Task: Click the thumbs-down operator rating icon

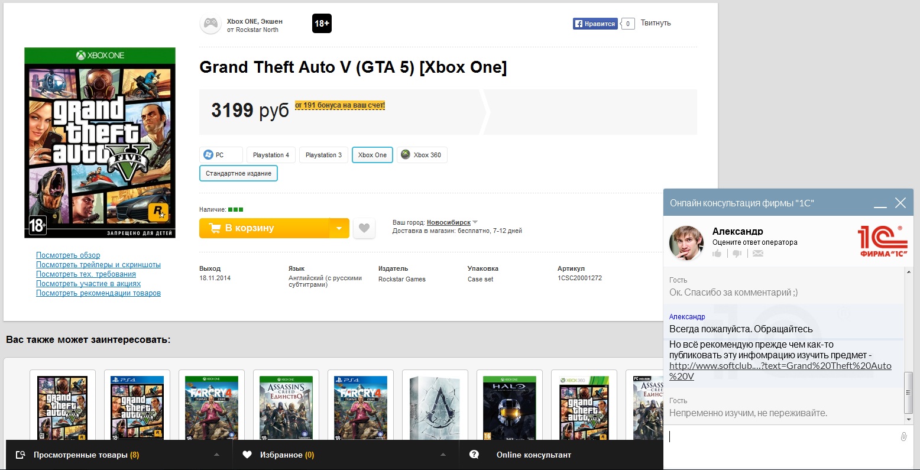Action: click(737, 253)
